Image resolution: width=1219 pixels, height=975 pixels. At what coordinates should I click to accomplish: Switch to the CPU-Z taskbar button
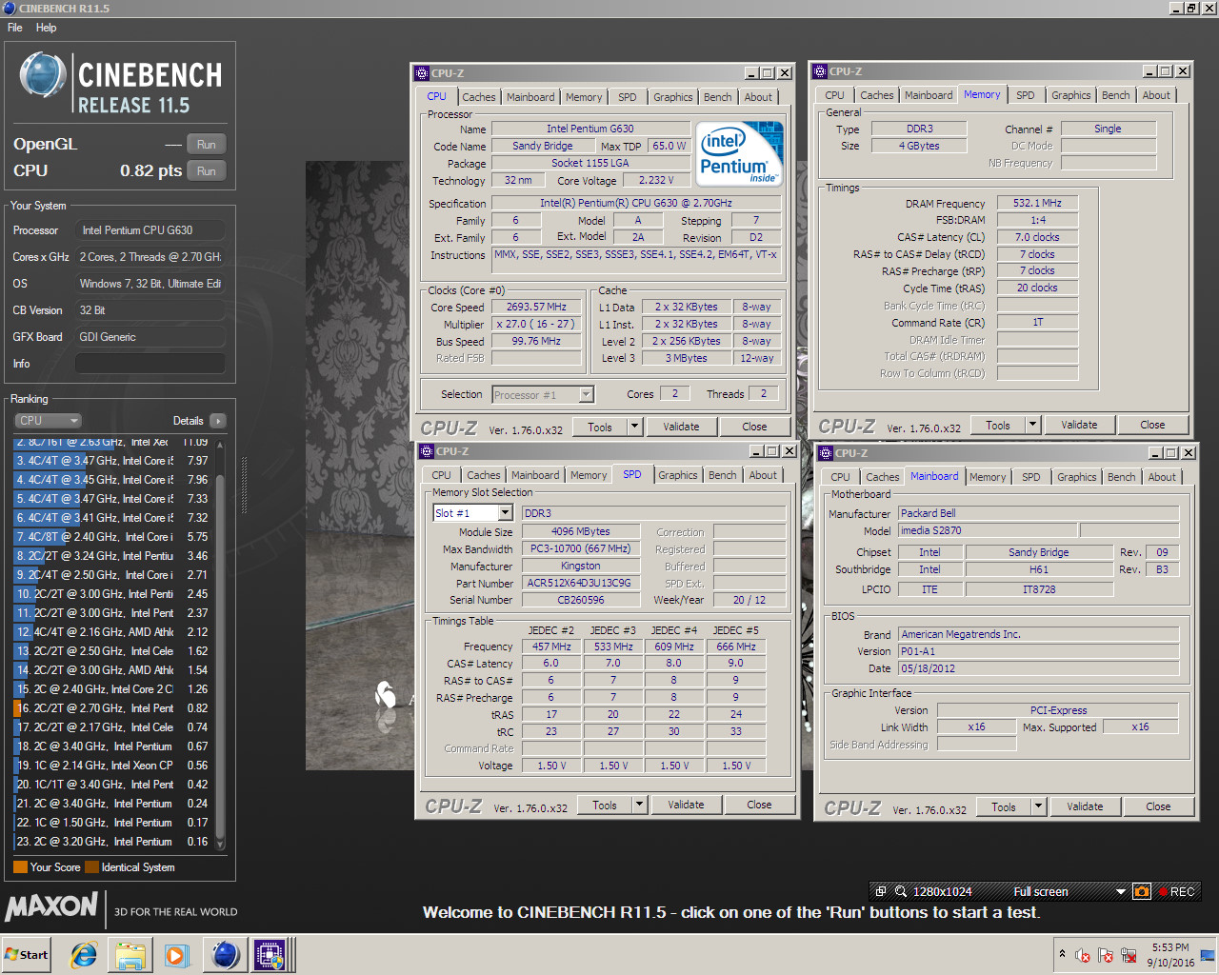click(x=270, y=954)
